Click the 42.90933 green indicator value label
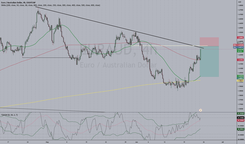The height and width of the screenshot is (144, 245). tap(241, 129)
